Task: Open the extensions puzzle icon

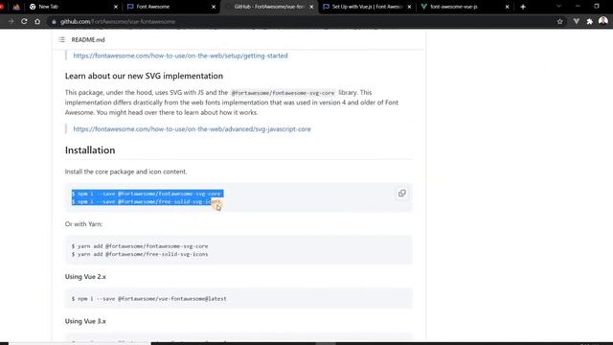Action: pyautogui.click(x=590, y=21)
